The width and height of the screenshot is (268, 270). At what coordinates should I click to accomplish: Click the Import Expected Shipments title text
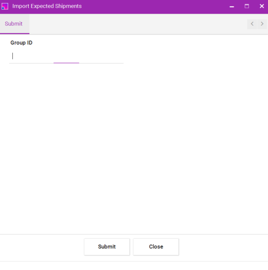47,7
